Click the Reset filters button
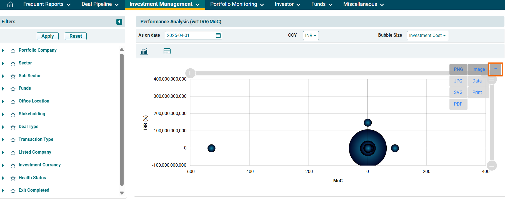 pos(76,36)
